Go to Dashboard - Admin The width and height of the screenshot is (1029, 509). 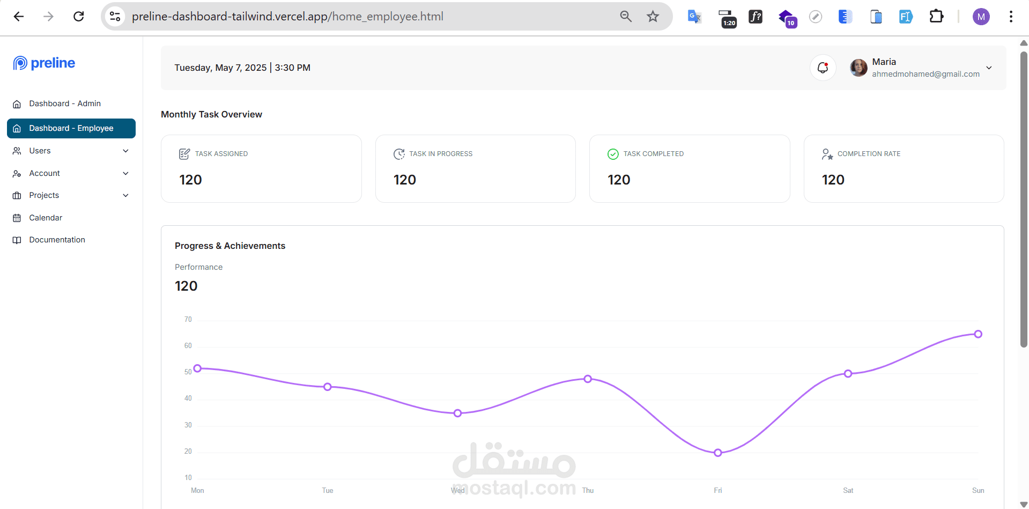pos(71,104)
